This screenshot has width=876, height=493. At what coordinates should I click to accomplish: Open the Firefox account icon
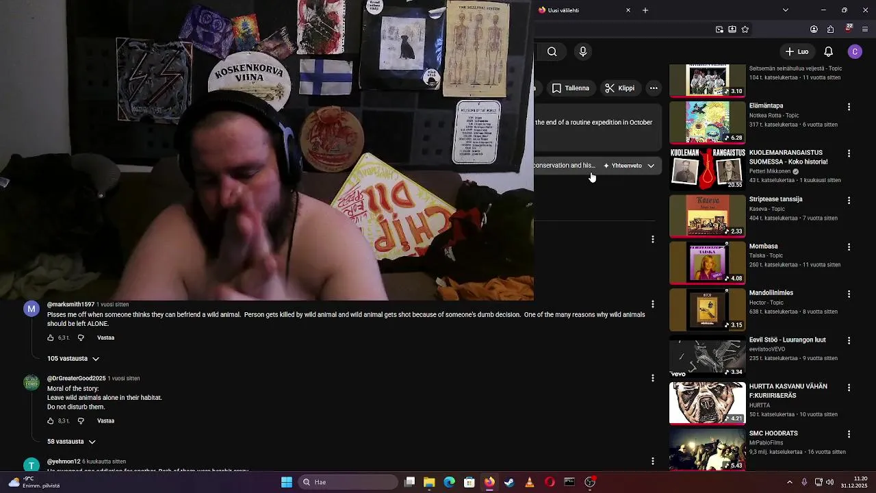(814, 29)
